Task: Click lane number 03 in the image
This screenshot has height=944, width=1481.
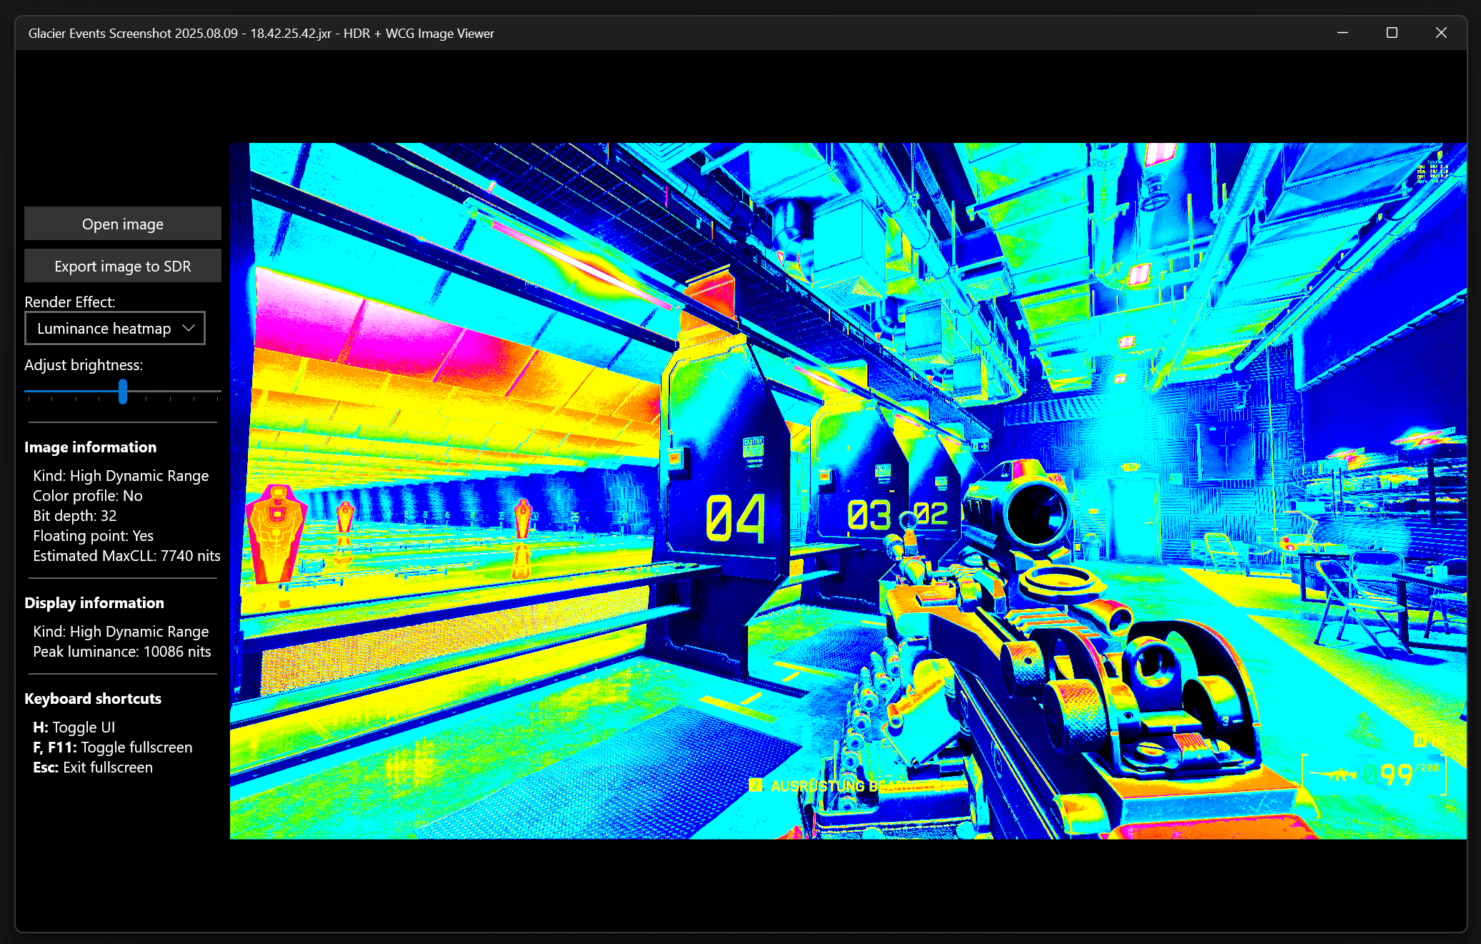Action: point(868,515)
